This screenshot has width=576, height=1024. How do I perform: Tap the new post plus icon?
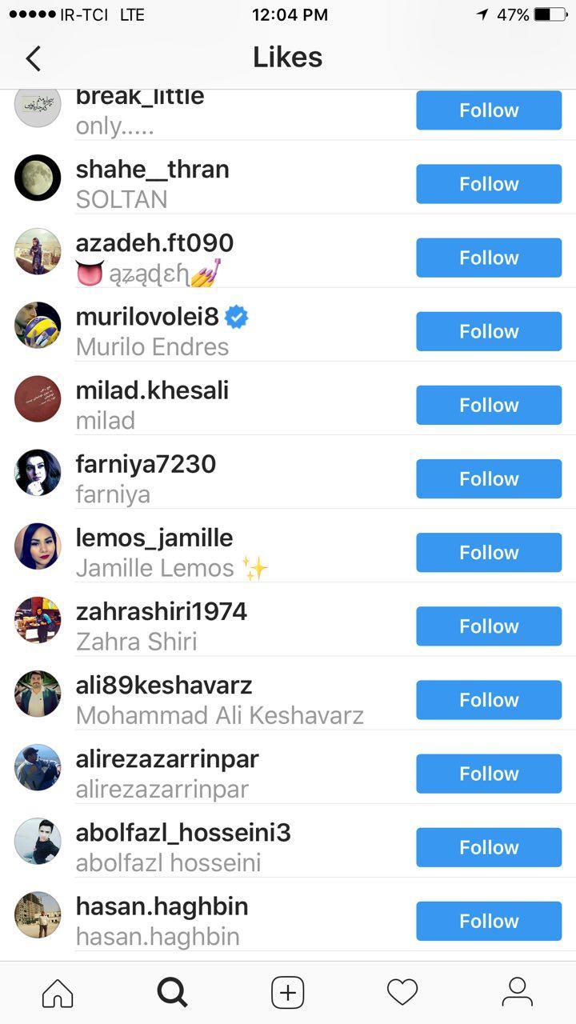click(x=288, y=993)
